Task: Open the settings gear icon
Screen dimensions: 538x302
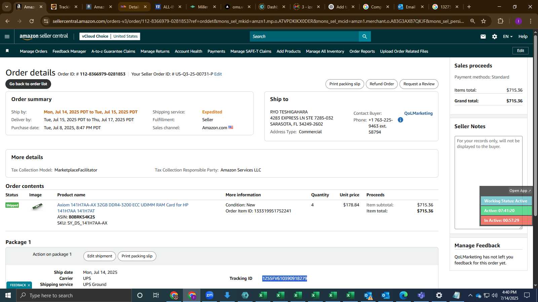Action: pyautogui.click(x=495, y=37)
